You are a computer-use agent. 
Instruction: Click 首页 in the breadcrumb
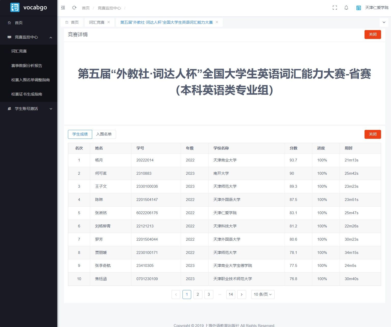[x=86, y=8]
